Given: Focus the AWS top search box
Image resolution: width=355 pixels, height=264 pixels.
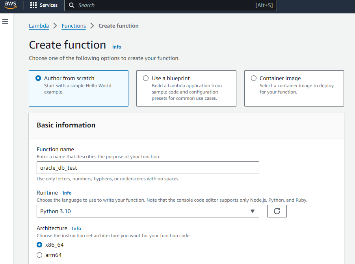Looking at the screenshot, I should 171,5.
